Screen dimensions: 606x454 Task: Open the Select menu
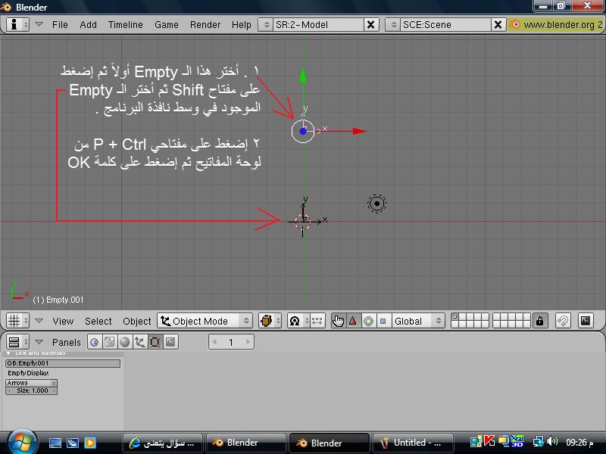tap(98, 321)
